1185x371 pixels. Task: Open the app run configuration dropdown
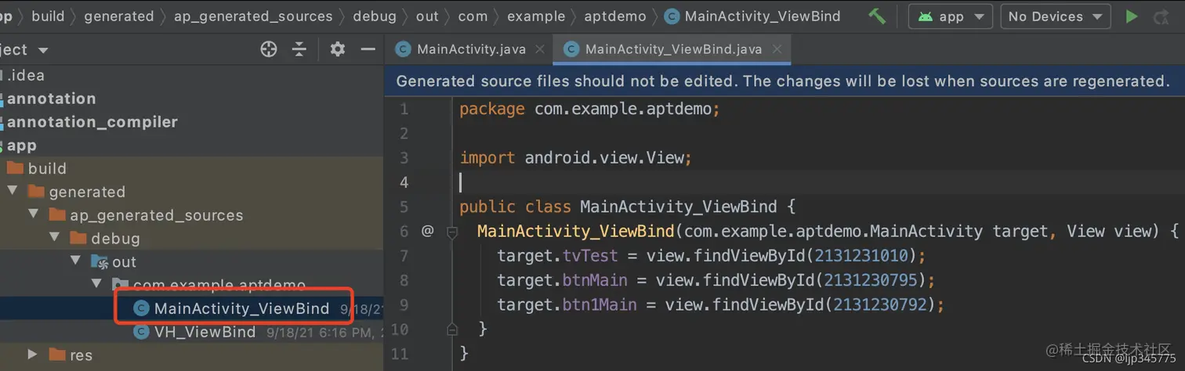pos(950,16)
